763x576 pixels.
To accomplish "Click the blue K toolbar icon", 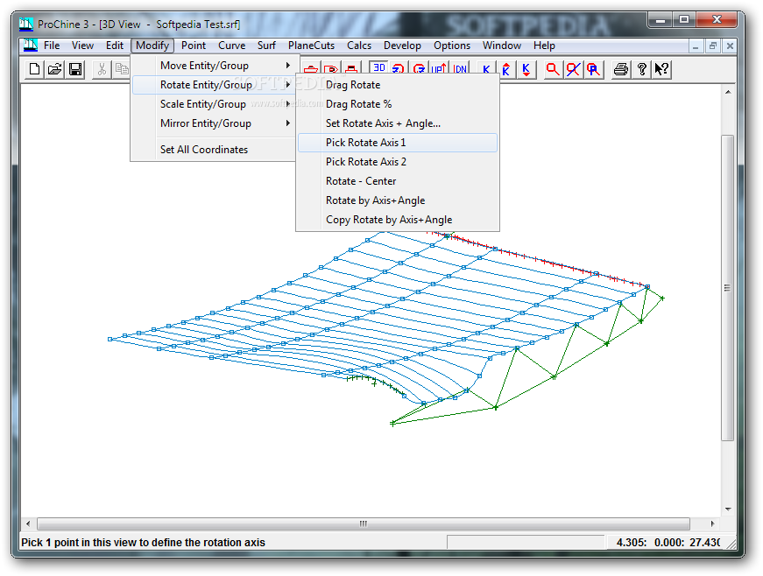I will pyautogui.click(x=485, y=69).
